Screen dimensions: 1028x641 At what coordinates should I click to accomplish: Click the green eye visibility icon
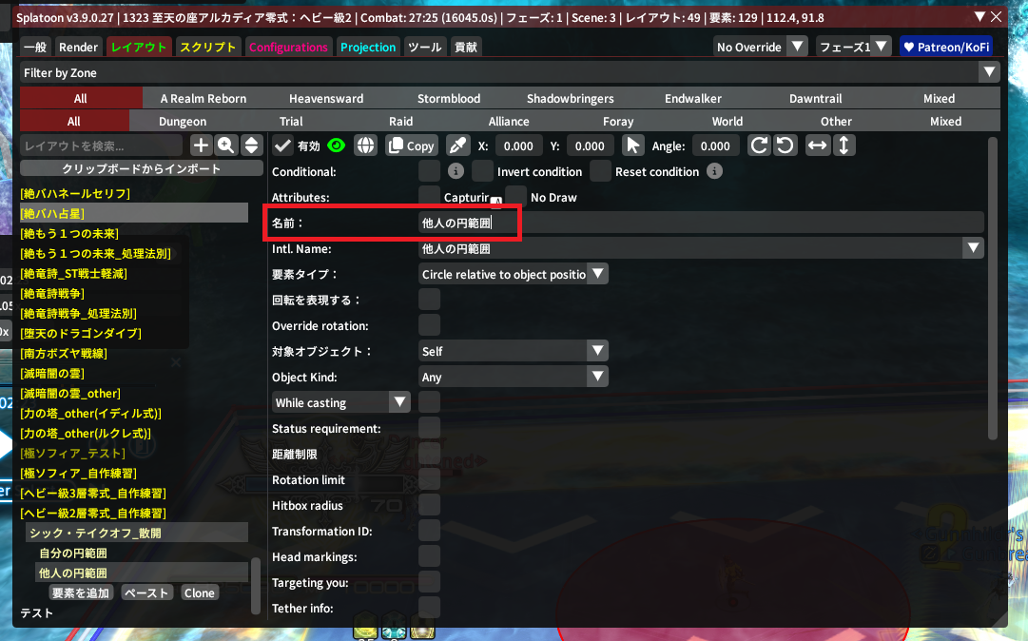pos(336,146)
